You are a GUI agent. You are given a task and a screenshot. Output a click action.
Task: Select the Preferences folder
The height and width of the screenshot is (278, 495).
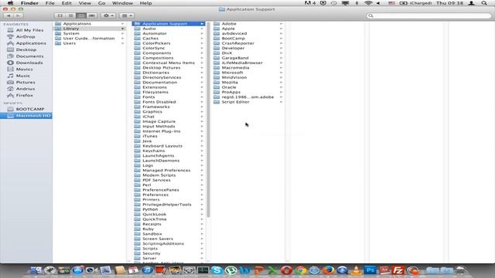click(169, 195)
